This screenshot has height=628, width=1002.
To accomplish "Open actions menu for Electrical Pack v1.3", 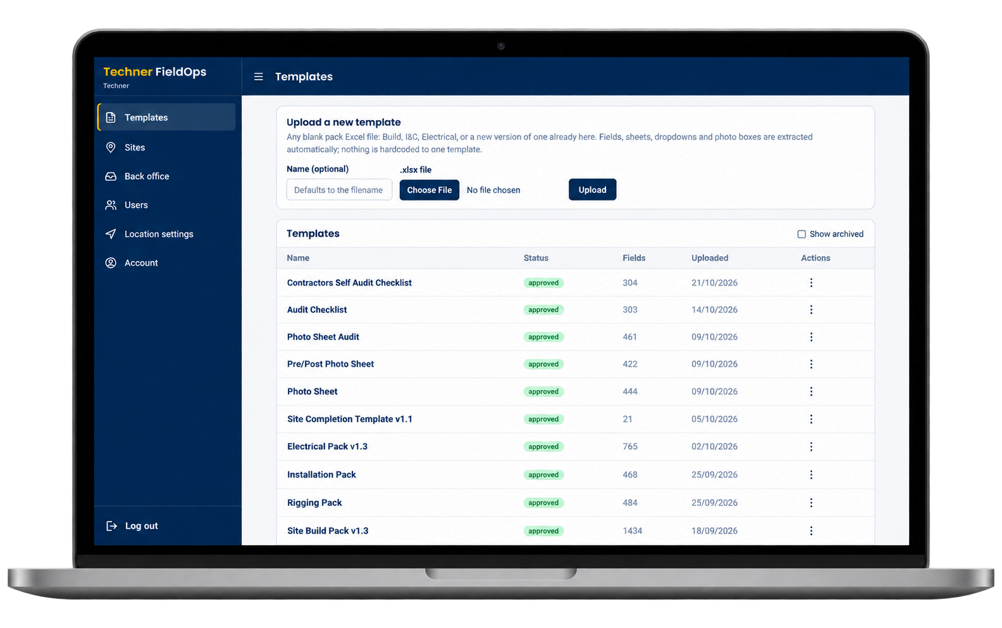I will click(811, 446).
